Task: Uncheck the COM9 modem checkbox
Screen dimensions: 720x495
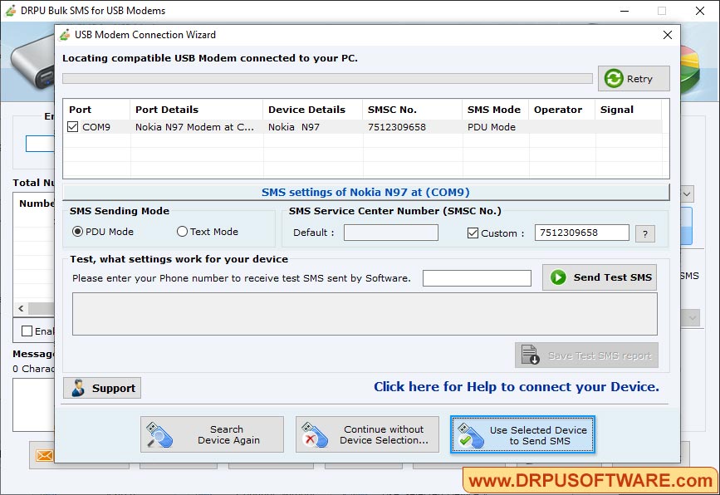Action: coord(72,127)
